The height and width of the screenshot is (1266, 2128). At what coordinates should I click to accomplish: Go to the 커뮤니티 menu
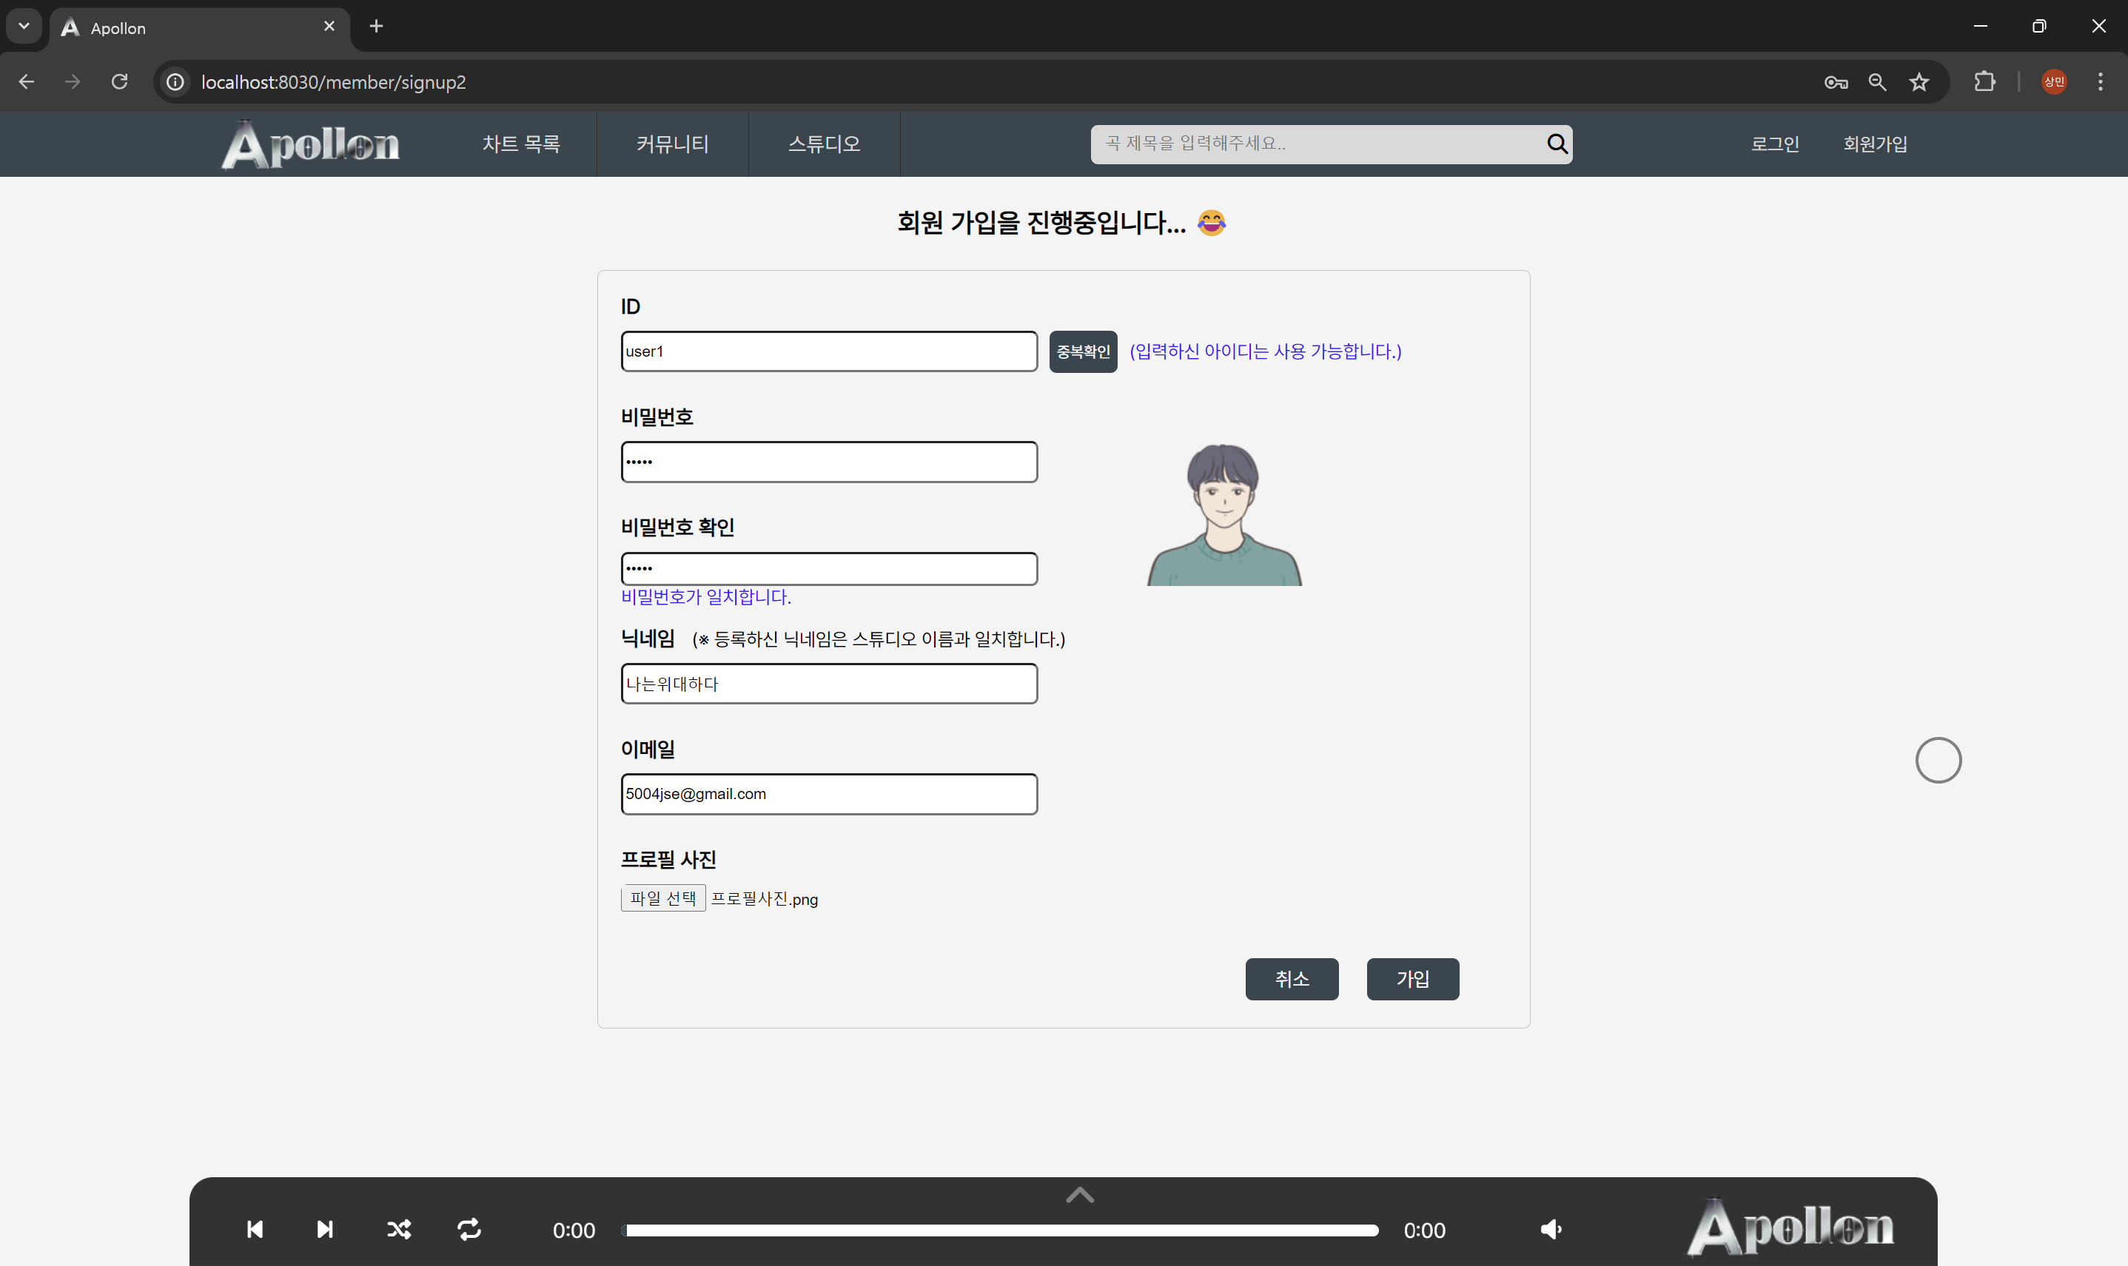point(672,144)
